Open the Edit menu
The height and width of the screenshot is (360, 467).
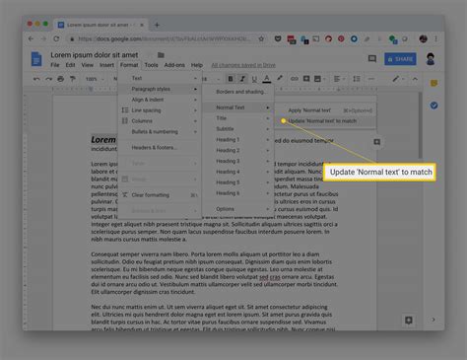70,65
